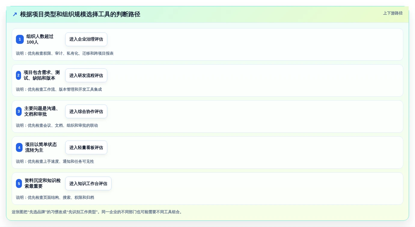Click the 进入知识工作台评估 button
Viewport: 415px width, 227px height.
pyautogui.click(x=88, y=183)
